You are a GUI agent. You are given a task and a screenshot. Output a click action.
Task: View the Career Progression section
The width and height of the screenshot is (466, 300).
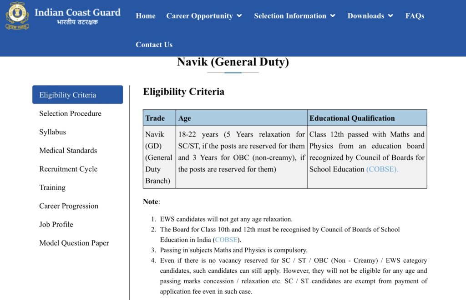pyautogui.click(x=69, y=206)
